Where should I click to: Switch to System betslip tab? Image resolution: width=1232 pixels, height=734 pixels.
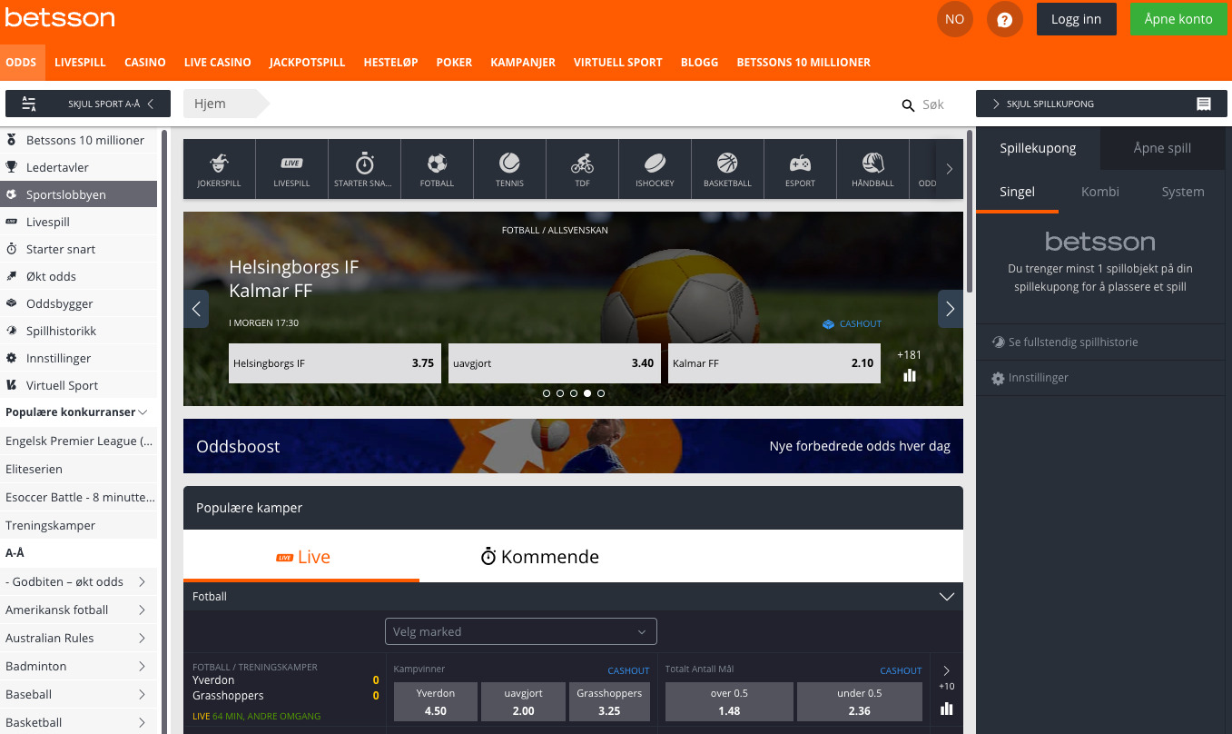click(x=1183, y=192)
